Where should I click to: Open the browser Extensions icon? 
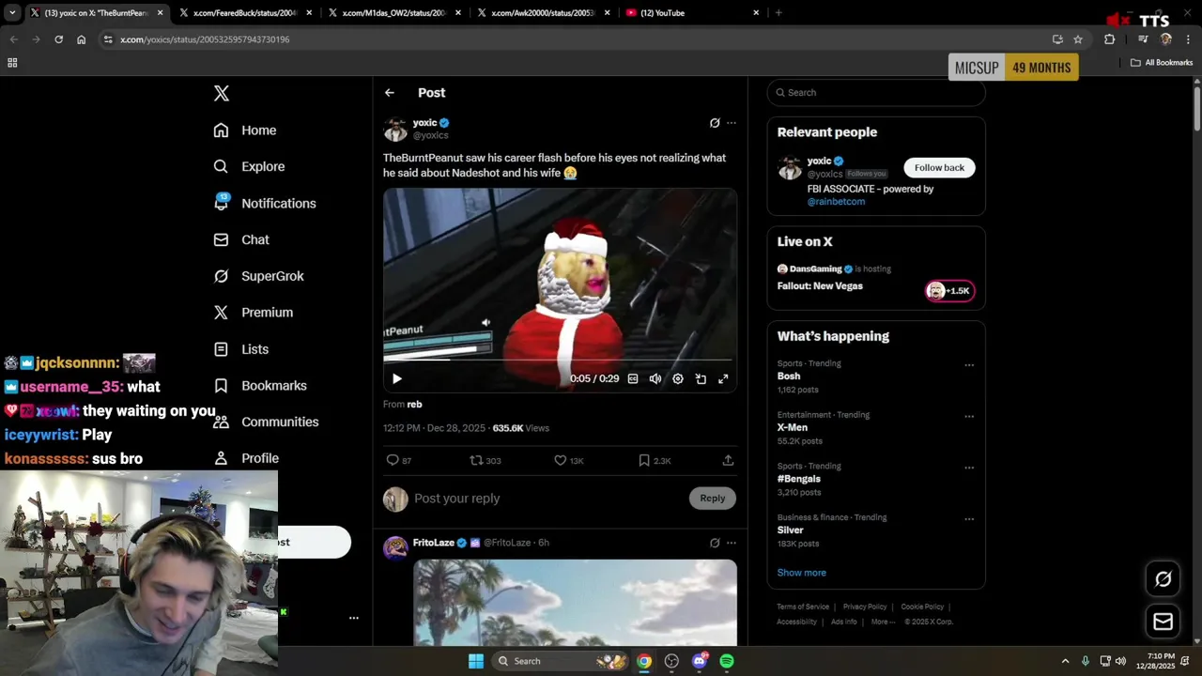point(1109,39)
